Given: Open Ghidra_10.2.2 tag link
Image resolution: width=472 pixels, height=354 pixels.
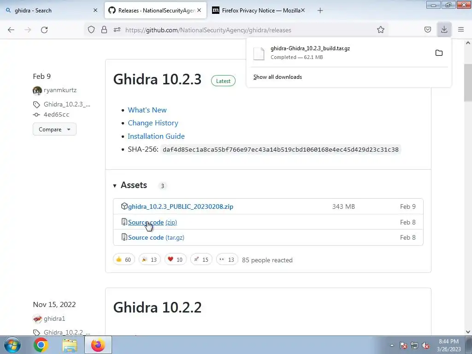Looking at the screenshot, I should pyautogui.click(x=67, y=332).
